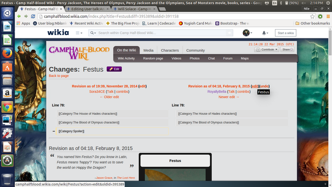This screenshot has width=332, height=187.
Task: Open Maps submenu item
Action: coord(244,58)
